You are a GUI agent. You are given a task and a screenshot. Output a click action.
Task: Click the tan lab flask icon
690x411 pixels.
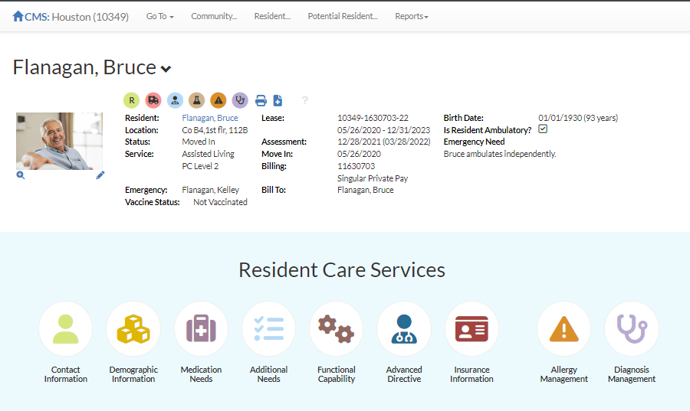197,100
